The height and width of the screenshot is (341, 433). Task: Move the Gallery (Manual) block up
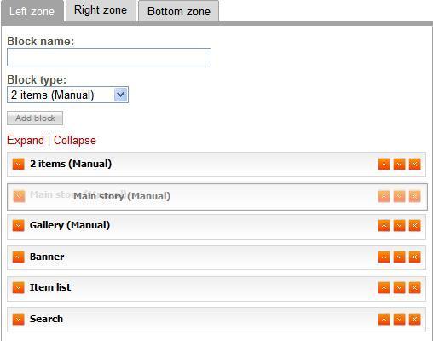click(x=384, y=226)
